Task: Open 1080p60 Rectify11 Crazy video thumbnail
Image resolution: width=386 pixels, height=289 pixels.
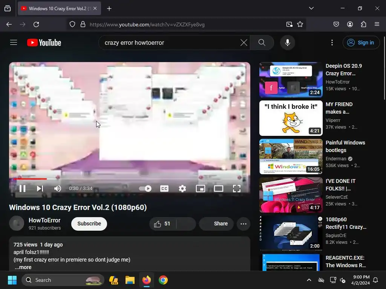Action: click(x=291, y=233)
